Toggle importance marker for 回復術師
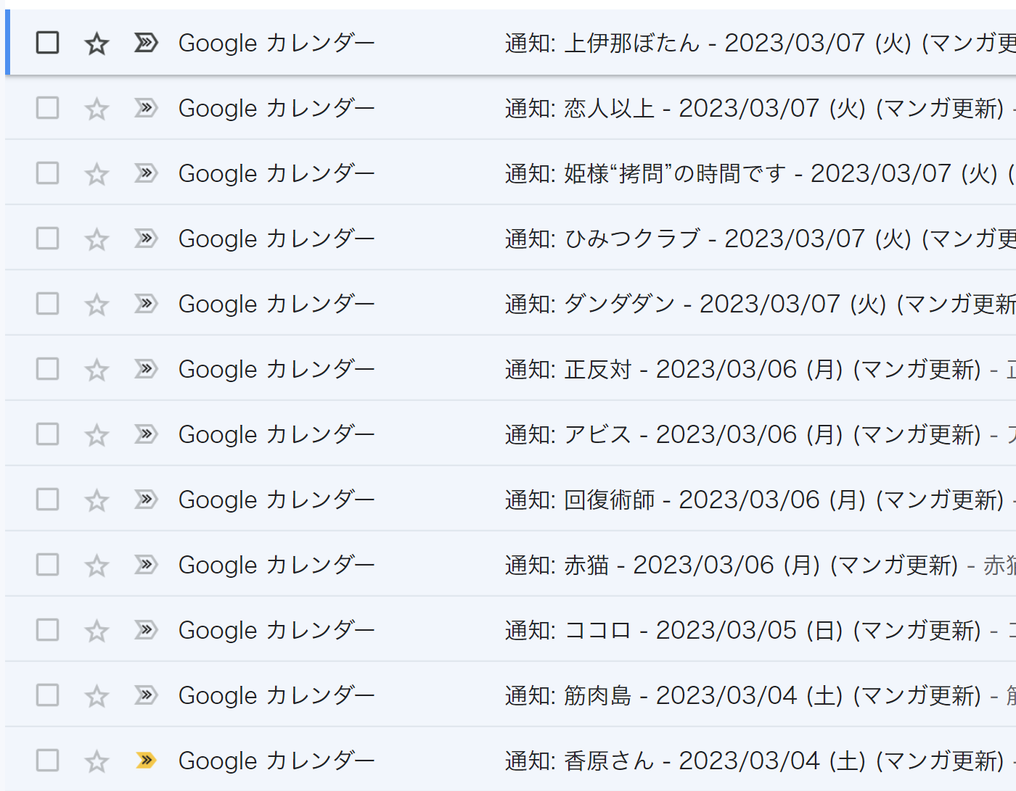Screen dimensions: 1016x791 click(146, 500)
